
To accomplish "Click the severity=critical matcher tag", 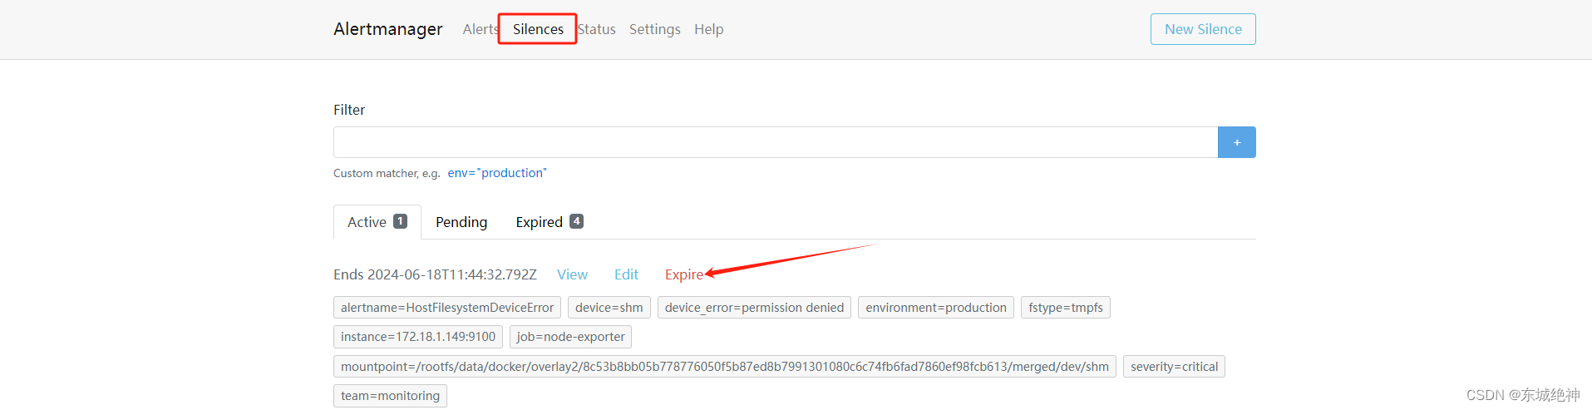I will tap(1174, 367).
